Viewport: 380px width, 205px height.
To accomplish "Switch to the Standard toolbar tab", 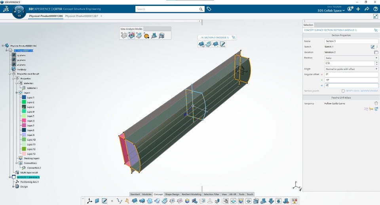I will tap(135, 194).
